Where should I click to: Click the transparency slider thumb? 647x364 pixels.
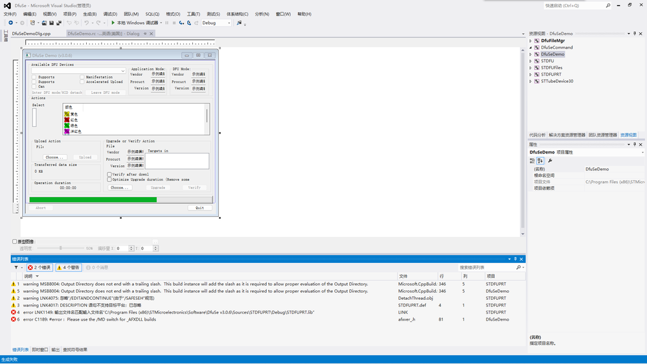(61, 248)
